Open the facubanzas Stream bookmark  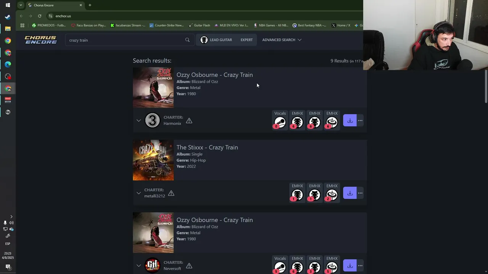pos(128,25)
